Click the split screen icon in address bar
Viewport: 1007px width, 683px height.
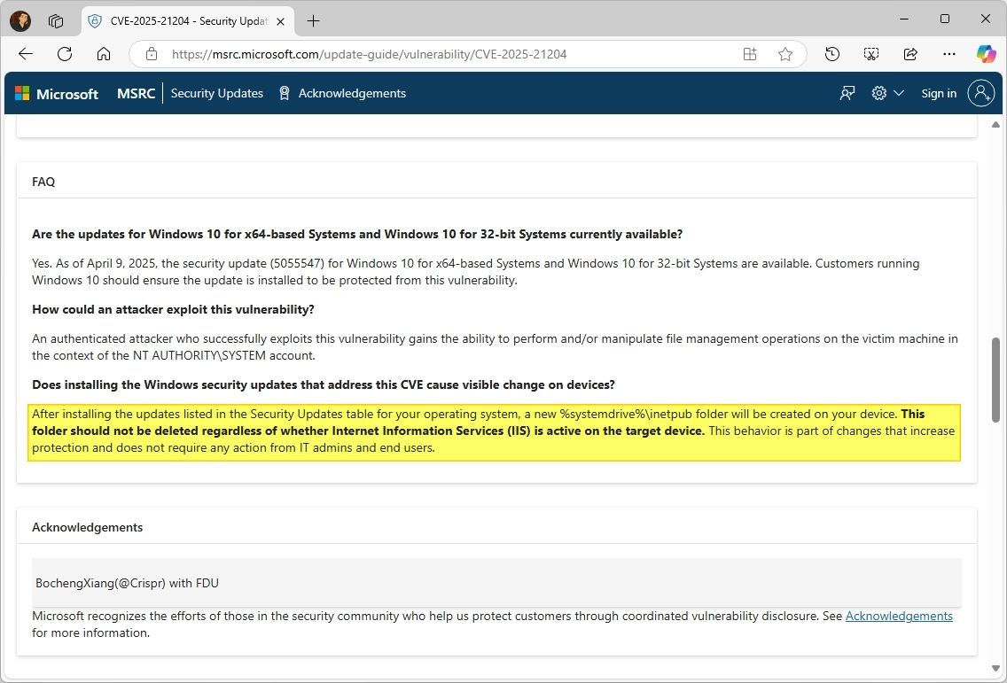coord(750,54)
